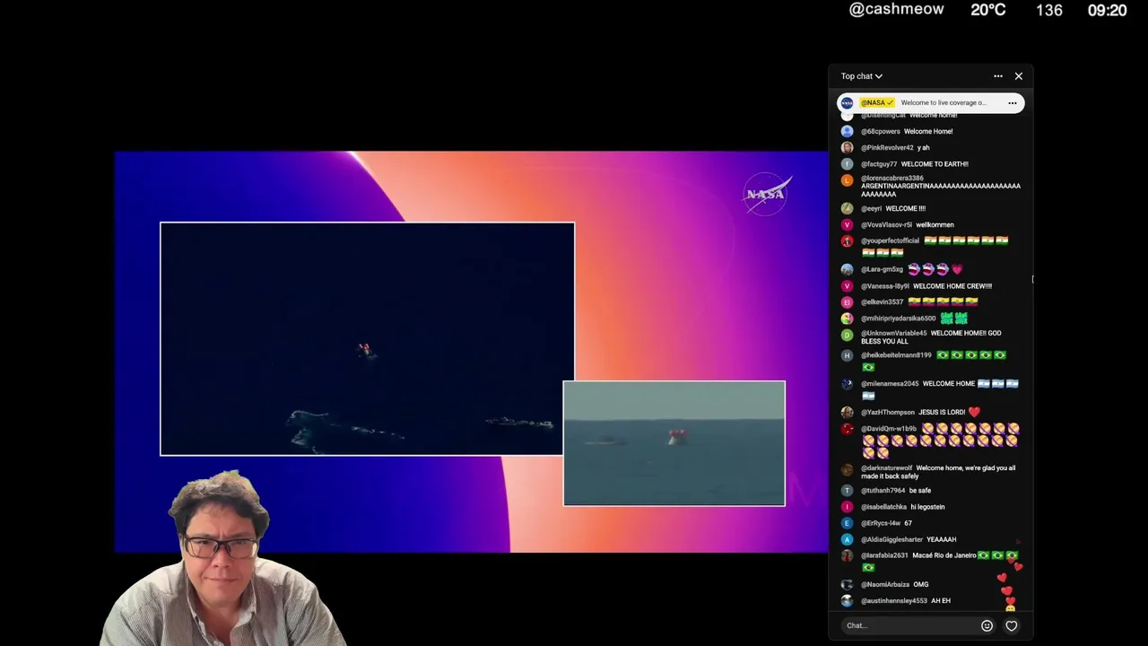Click the avatar of @heikebeitelmann8199
Screen dimensions: 1148x646
(x=847, y=355)
